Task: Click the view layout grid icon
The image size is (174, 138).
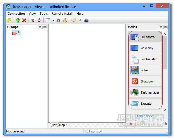Action: click(48, 20)
